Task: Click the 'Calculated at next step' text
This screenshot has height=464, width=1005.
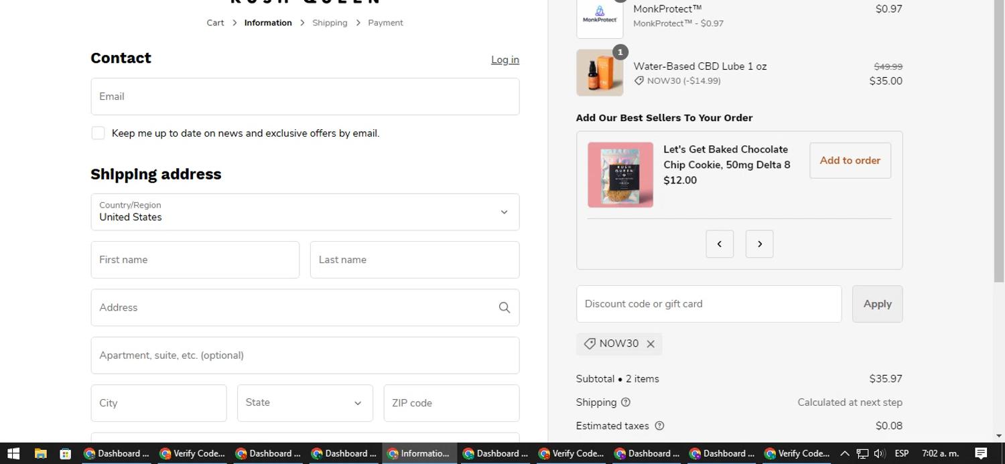Action: point(850,402)
